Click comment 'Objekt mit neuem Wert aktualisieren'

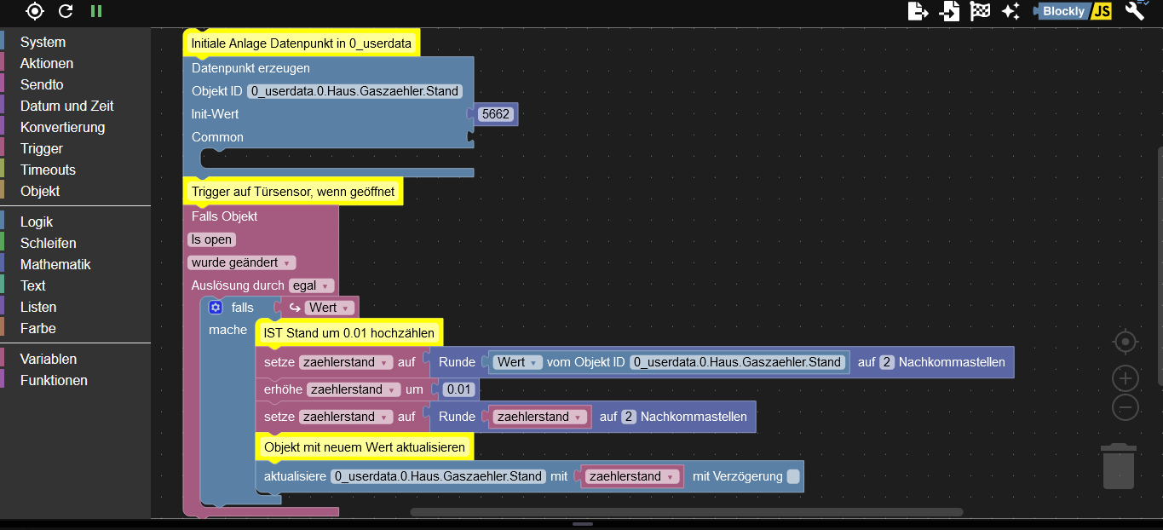(x=365, y=446)
